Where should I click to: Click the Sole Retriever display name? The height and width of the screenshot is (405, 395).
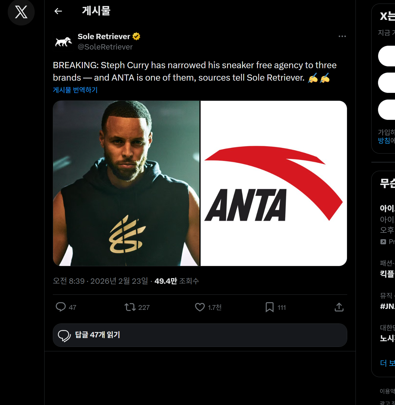(x=104, y=36)
